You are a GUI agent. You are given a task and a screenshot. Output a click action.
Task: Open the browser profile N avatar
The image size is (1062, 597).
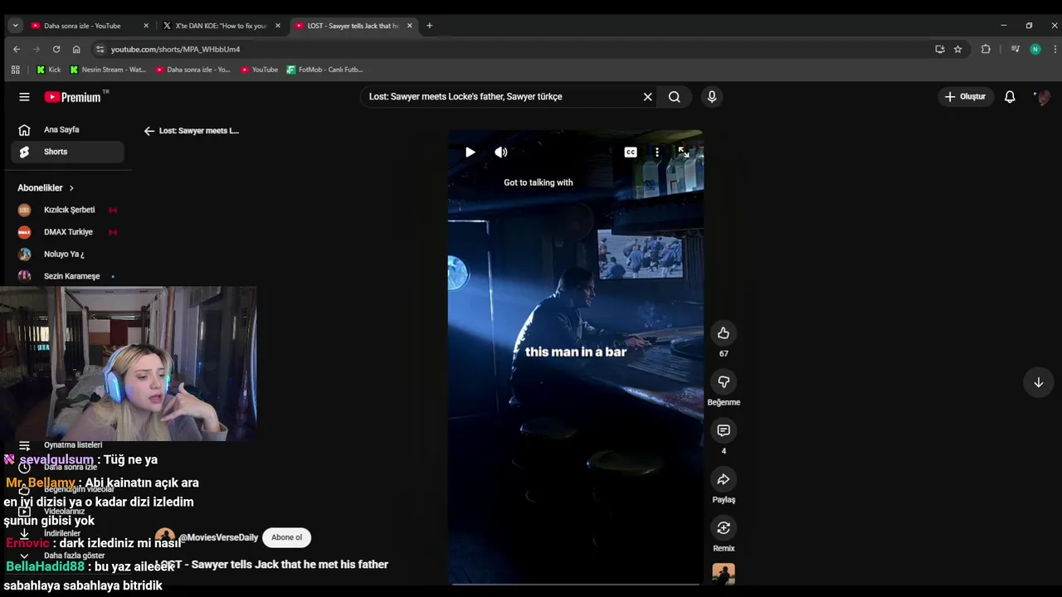click(1035, 49)
